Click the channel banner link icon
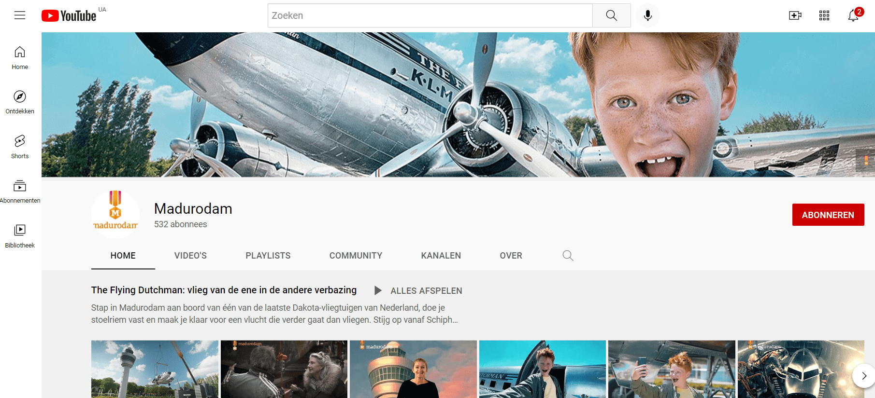 (866, 160)
